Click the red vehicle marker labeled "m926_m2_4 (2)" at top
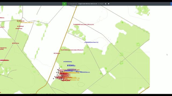Screen dimensions: 172x96 click(74, 25)
